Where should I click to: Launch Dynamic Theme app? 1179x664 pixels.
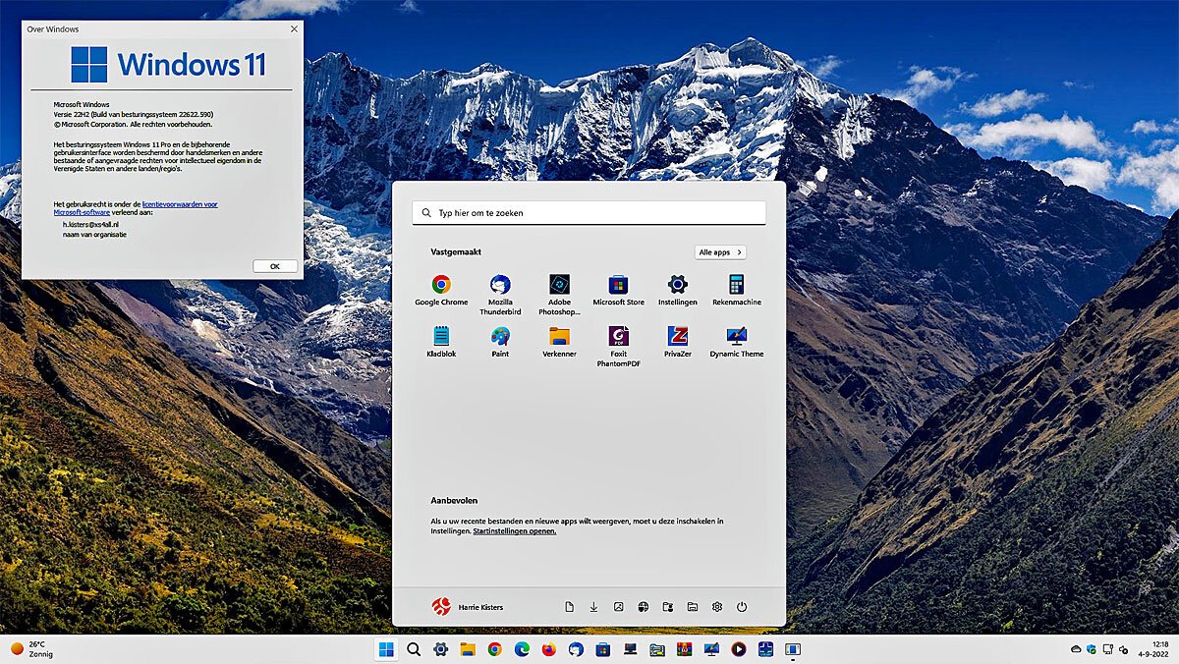[737, 342]
